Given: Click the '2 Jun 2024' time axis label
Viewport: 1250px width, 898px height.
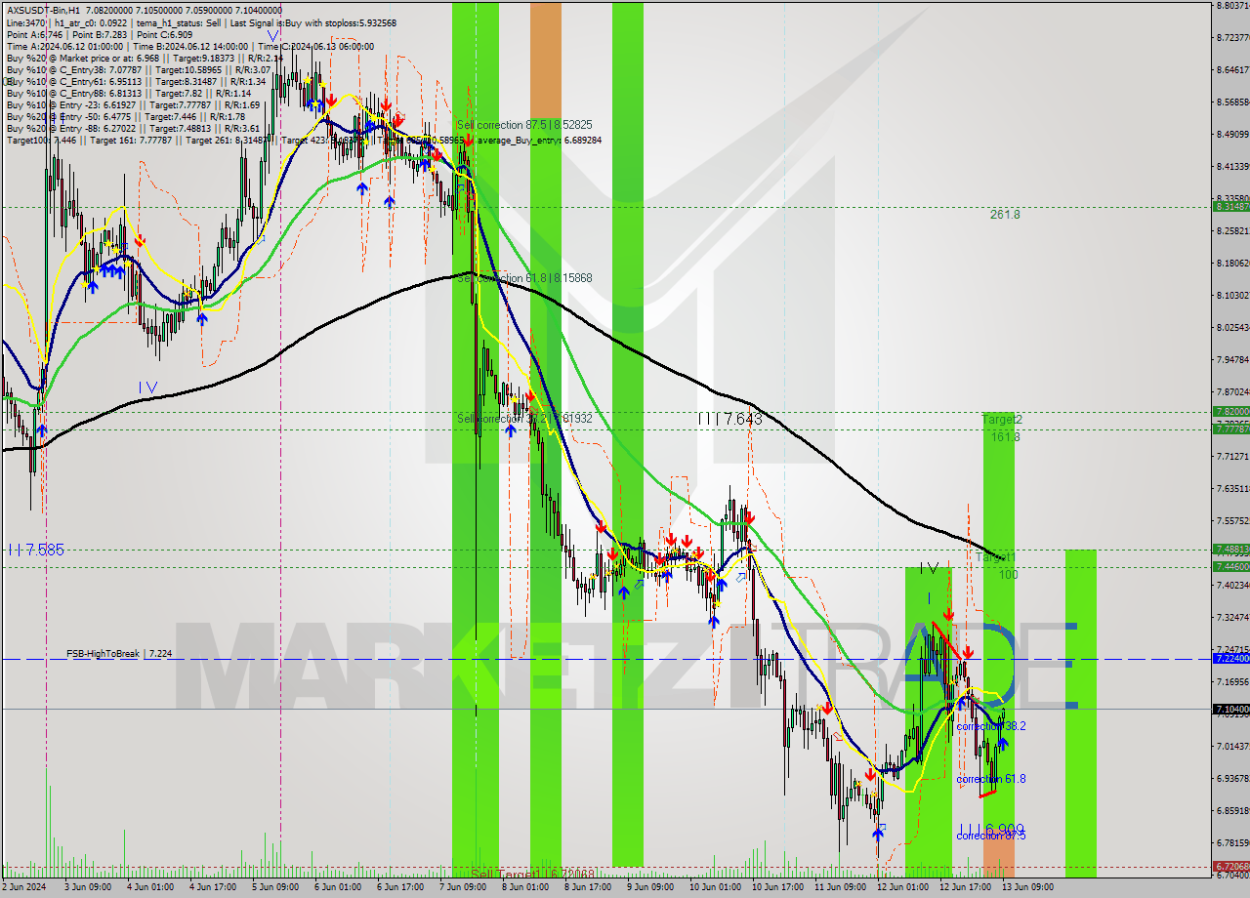Looking at the screenshot, I should tap(23, 887).
